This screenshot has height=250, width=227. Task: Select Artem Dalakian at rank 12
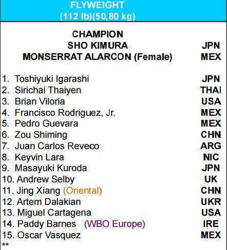coord(49,202)
